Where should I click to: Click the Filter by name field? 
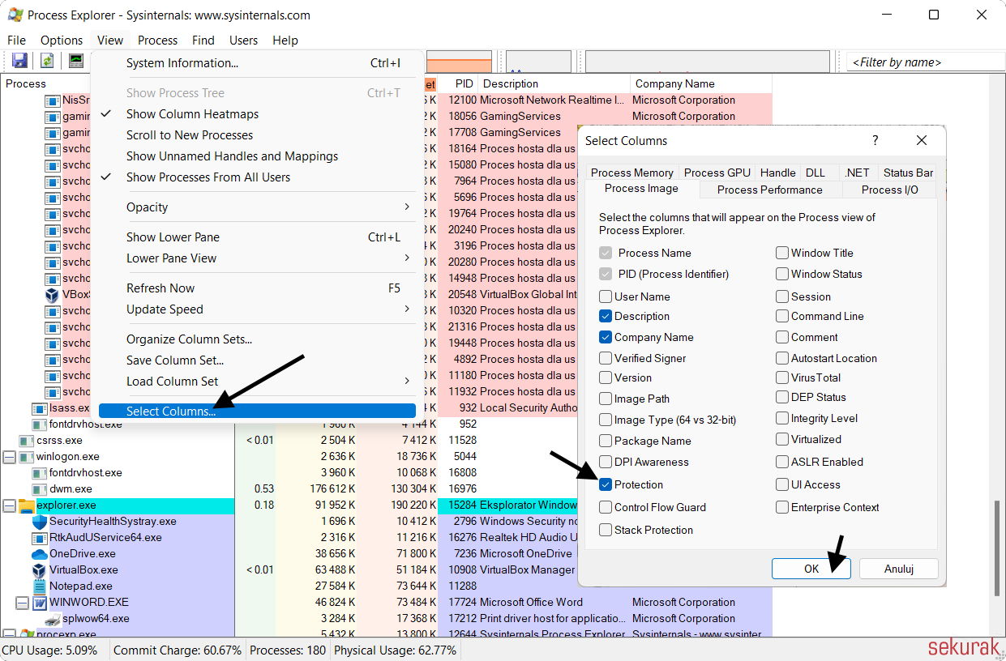(x=926, y=62)
